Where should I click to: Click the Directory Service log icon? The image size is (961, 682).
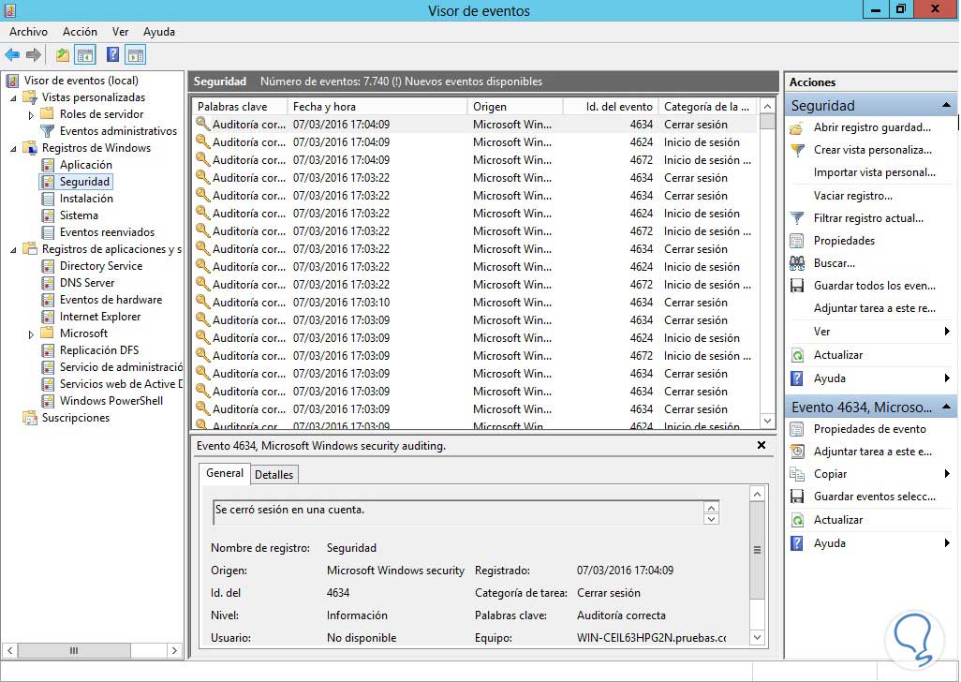pos(48,266)
